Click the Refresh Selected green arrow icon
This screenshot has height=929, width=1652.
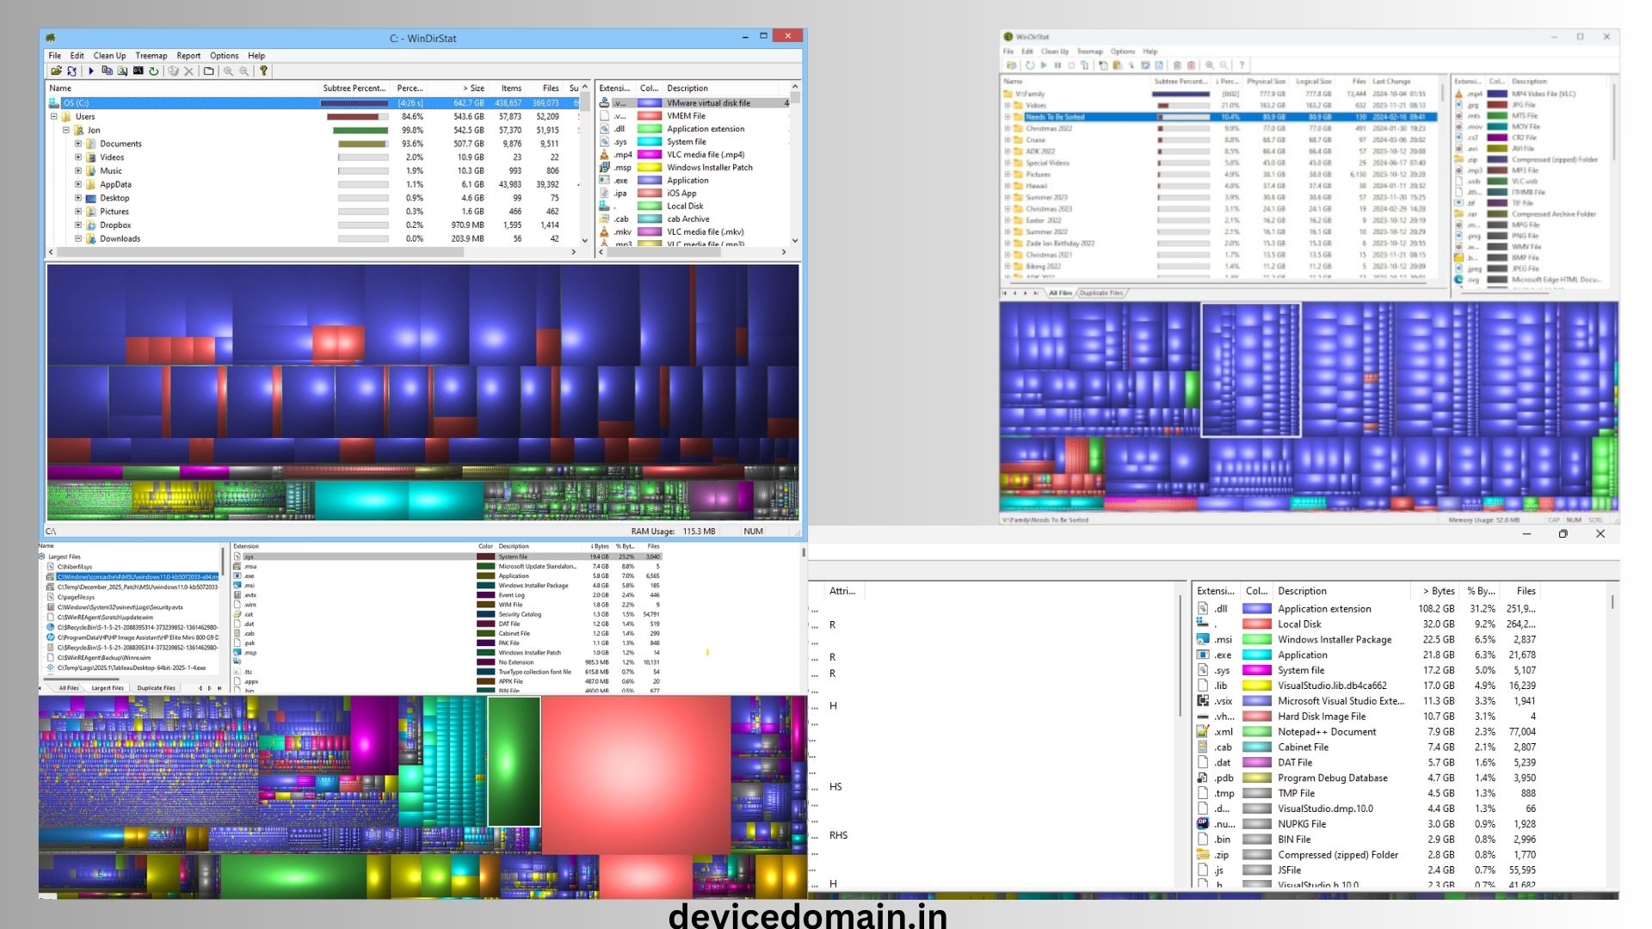pyautogui.click(x=153, y=71)
